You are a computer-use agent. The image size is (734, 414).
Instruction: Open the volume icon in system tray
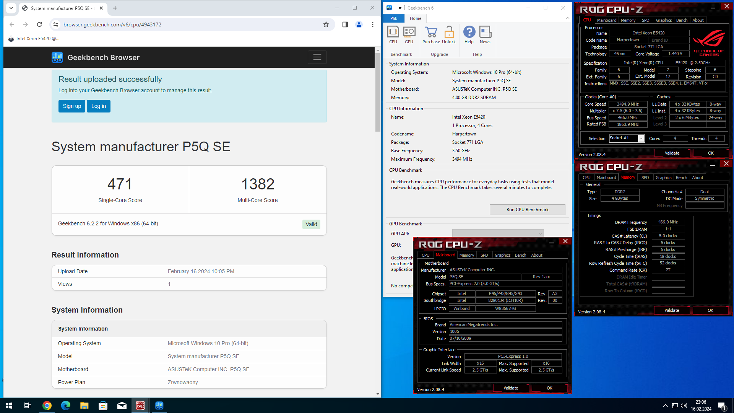684,406
